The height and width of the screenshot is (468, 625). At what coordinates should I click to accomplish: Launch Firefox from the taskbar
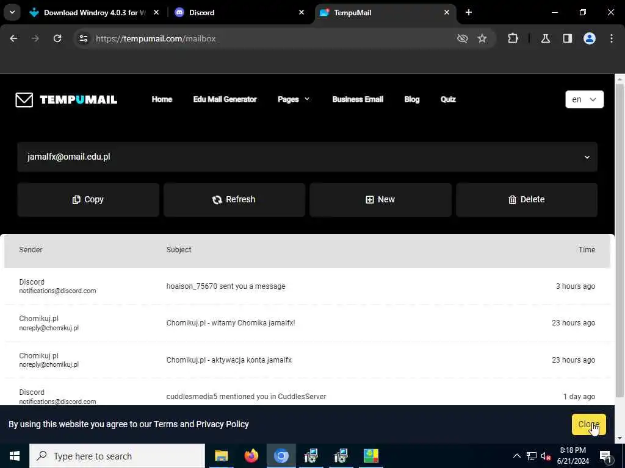251,456
